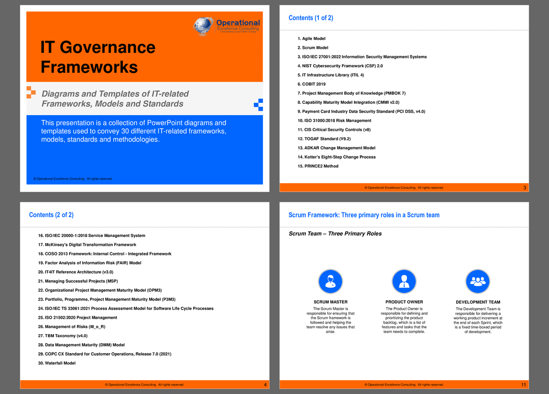
Task: Click 'Kotter's Eight-Step Change Process' entry
Action: tap(336, 157)
